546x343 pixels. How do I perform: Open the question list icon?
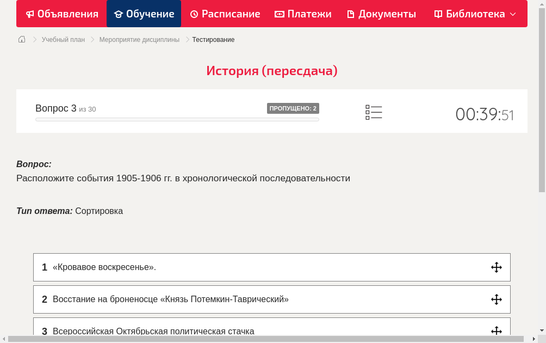point(374,112)
